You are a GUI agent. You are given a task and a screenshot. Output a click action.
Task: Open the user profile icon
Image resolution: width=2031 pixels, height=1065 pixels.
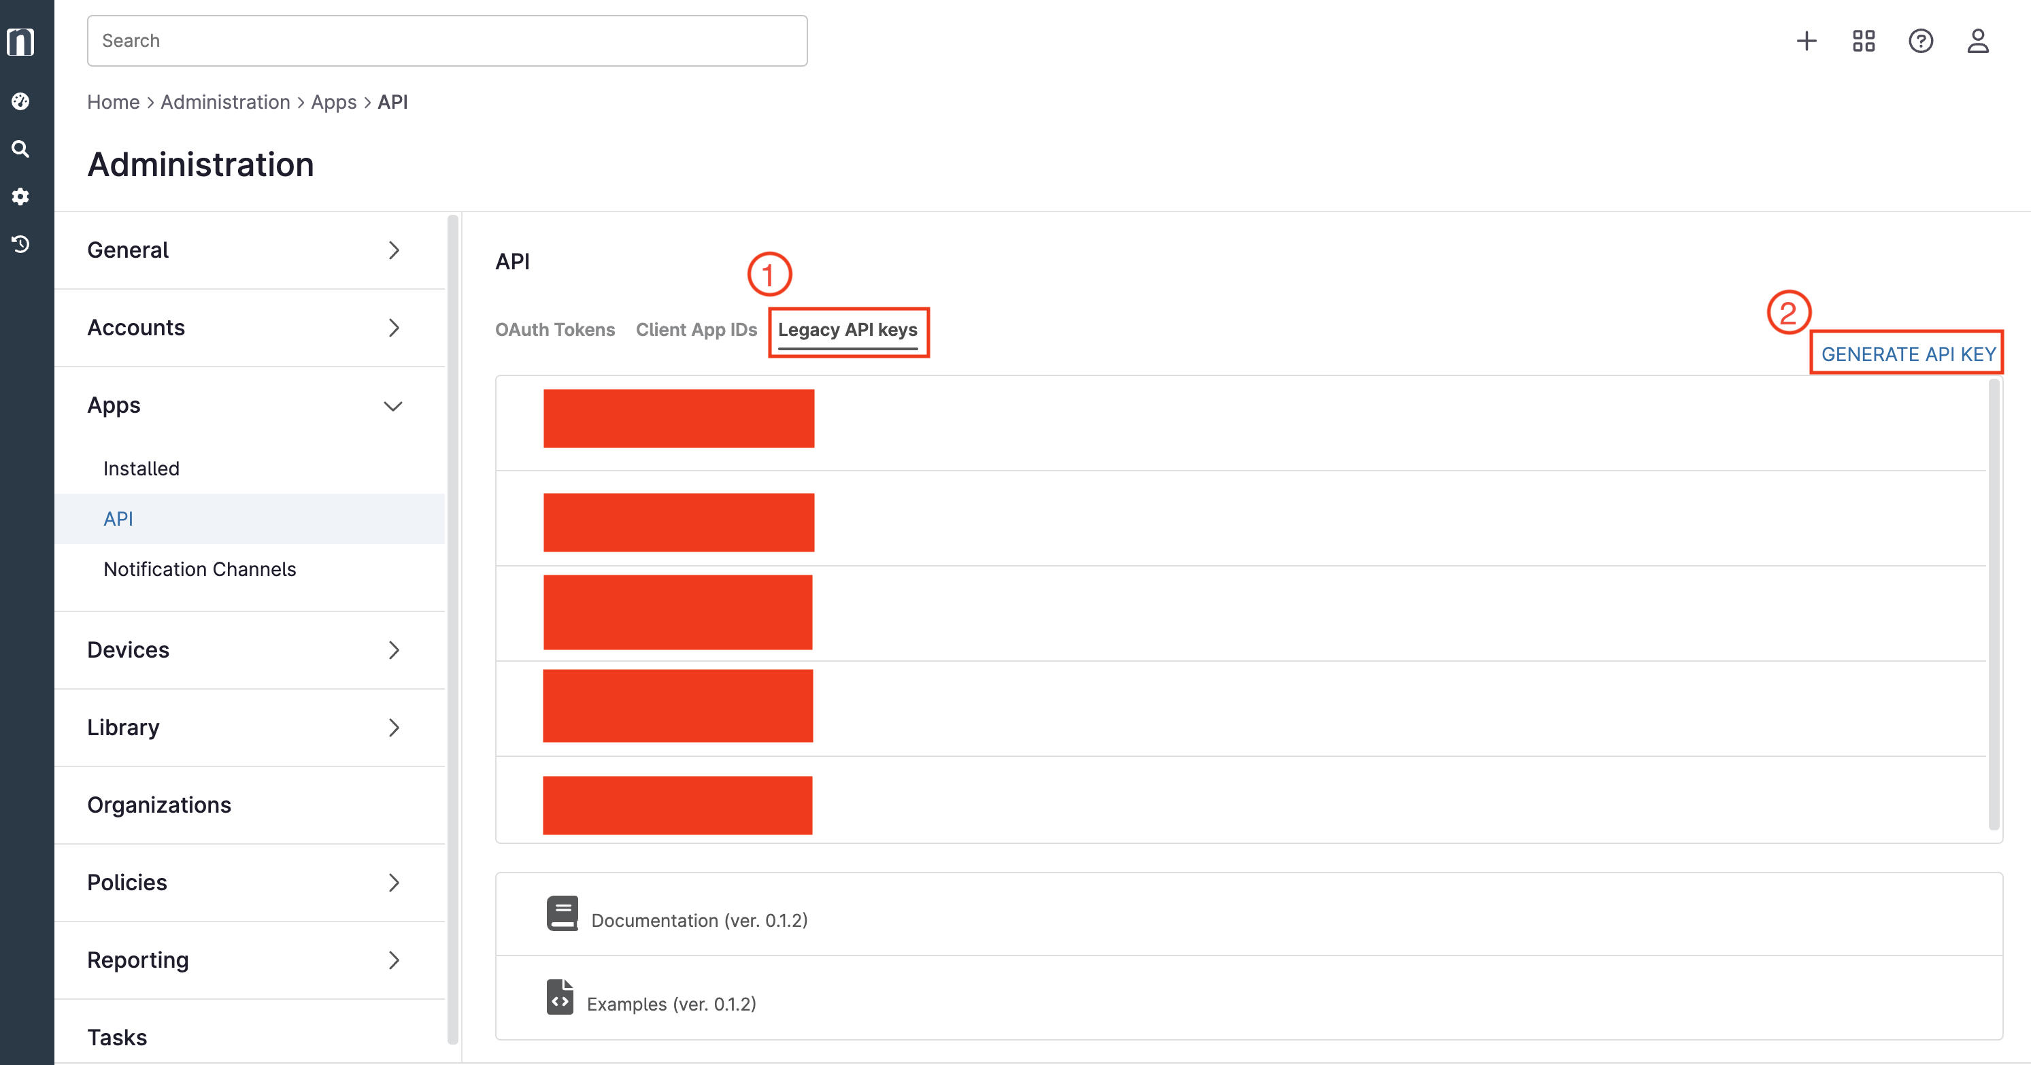(x=1977, y=41)
